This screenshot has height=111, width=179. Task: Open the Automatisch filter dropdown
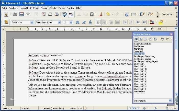(170, 101)
